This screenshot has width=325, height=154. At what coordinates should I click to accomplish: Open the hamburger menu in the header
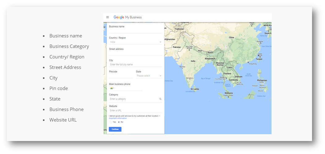tap(108, 17)
